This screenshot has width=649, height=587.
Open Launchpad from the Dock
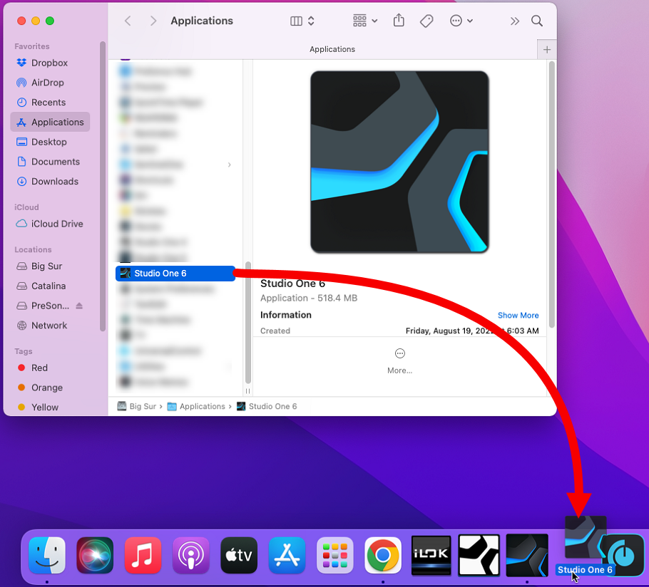click(335, 555)
